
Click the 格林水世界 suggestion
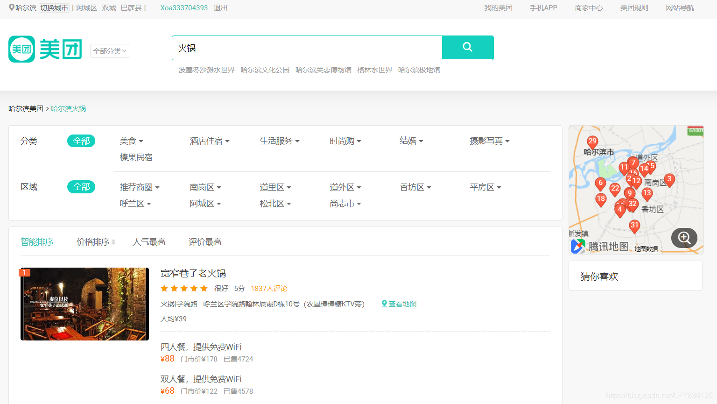coord(375,70)
